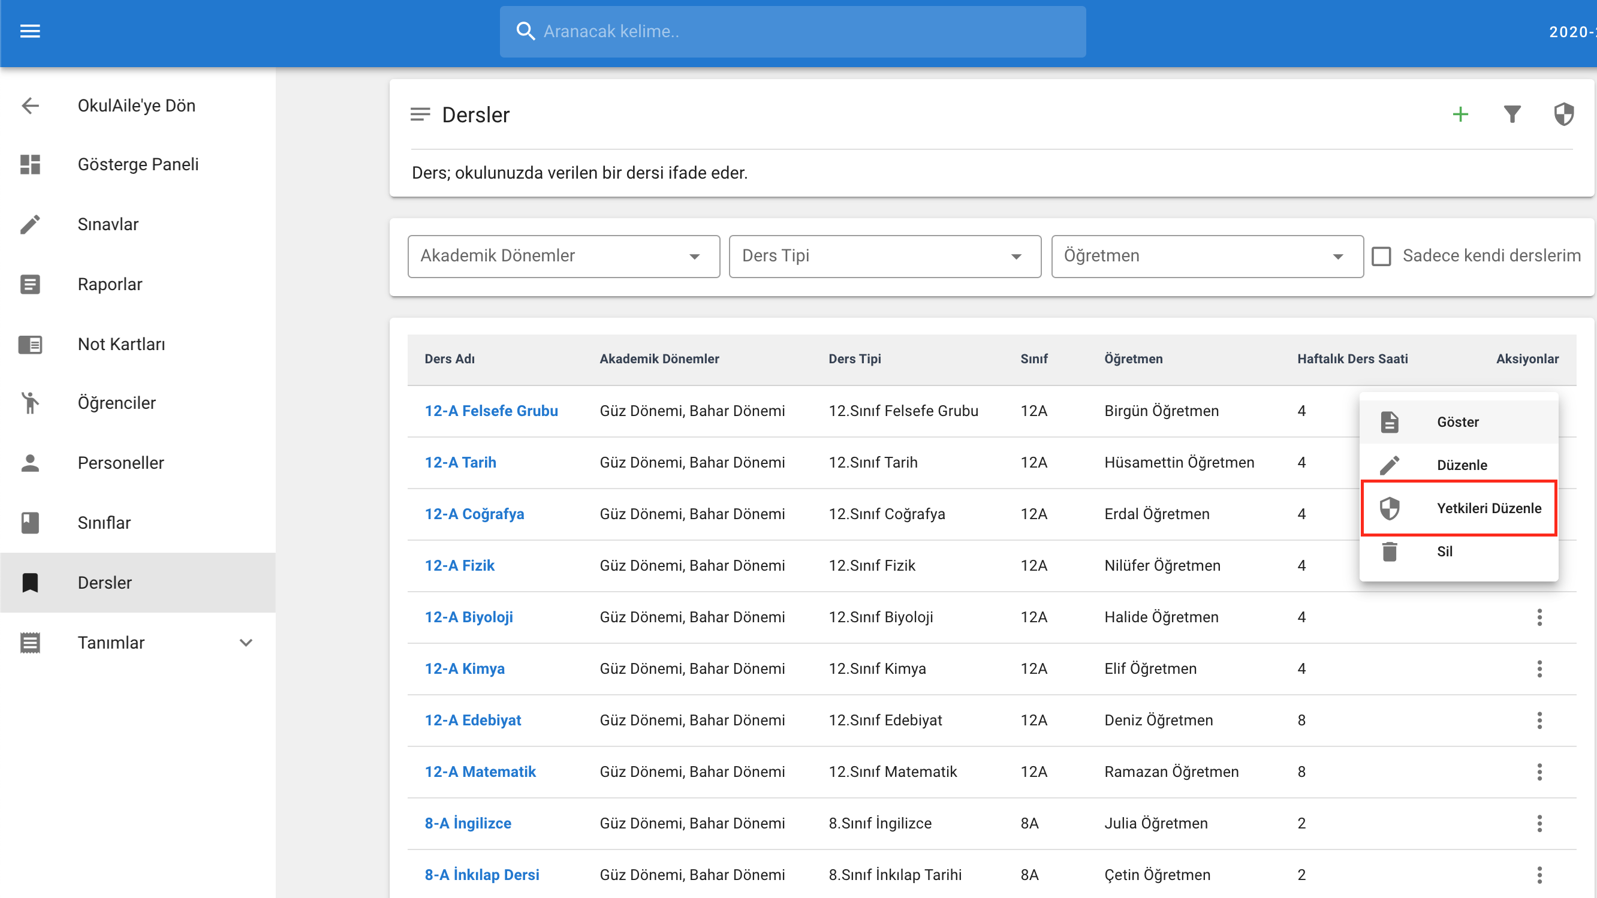Open actions menu for 8-A İngilizce row
Screen dimensions: 1597x898
pyautogui.click(x=1539, y=823)
